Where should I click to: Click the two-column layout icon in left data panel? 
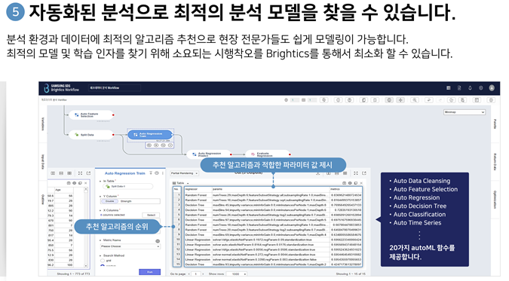[x=53, y=173]
